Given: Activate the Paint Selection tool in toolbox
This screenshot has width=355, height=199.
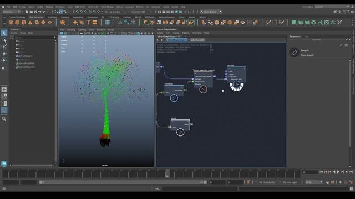Looking at the screenshot, I should [x=4, y=46].
